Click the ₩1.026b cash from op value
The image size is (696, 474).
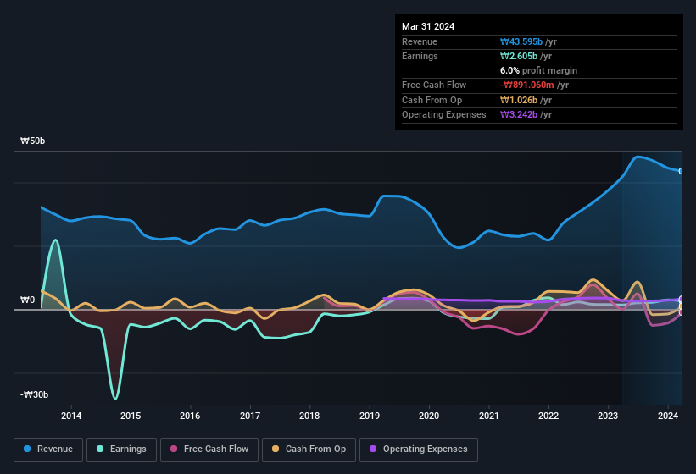(x=519, y=100)
